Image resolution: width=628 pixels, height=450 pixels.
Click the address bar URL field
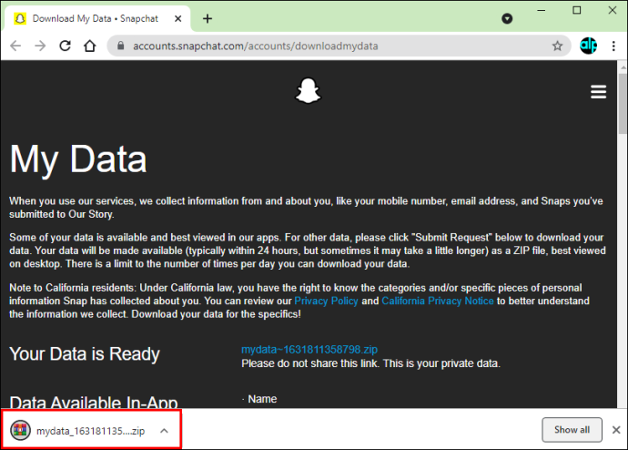click(x=339, y=46)
